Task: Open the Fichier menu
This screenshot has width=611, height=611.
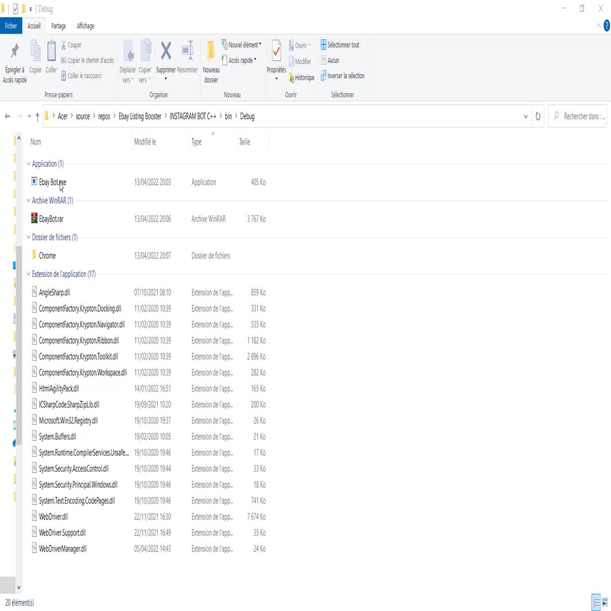Action: (11, 25)
